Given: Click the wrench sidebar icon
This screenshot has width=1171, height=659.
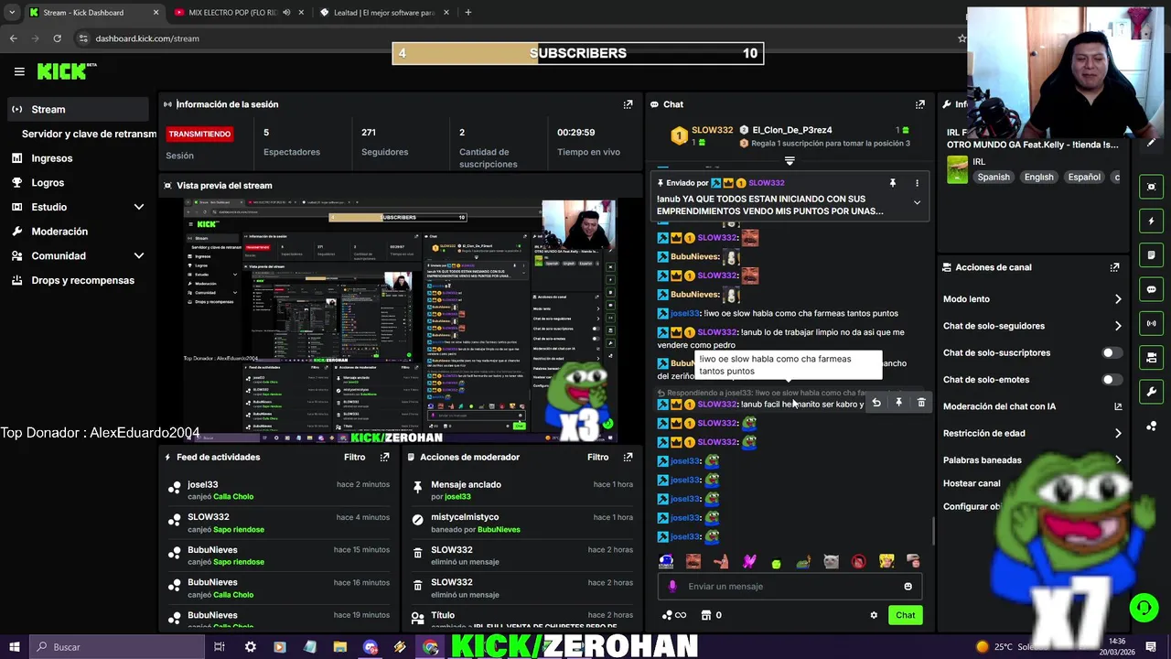Looking at the screenshot, I should pyautogui.click(x=1151, y=392).
